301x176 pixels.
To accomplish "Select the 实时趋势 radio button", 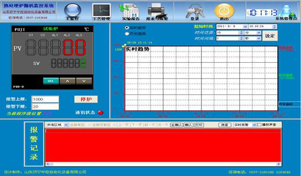I will (127, 28).
